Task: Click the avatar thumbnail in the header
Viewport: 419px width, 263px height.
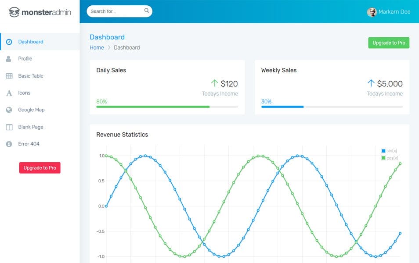Action: 372,12
